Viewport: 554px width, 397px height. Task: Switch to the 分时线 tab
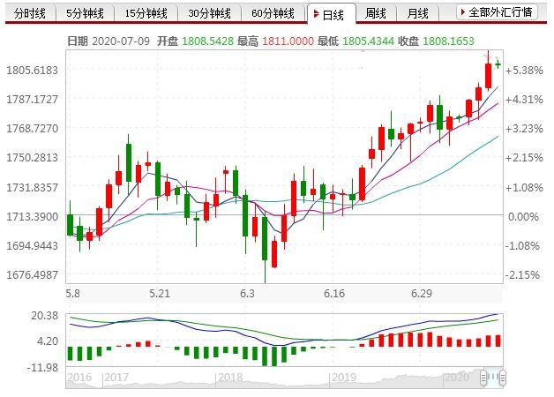tap(30, 13)
